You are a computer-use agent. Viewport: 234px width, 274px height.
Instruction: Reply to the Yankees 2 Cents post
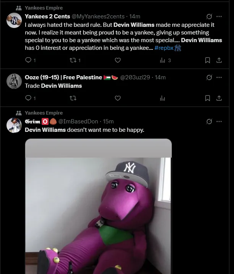pyautogui.click(x=28, y=60)
